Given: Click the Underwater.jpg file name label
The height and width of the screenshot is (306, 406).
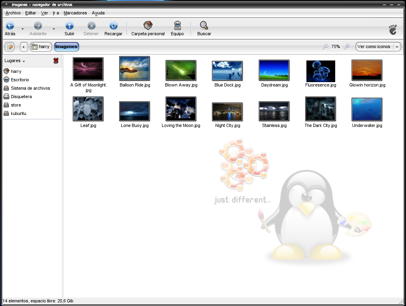Looking at the screenshot, I should coord(367,125).
